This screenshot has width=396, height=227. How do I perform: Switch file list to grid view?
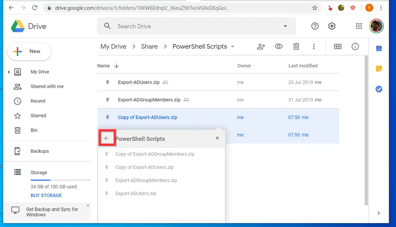click(337, 46)
